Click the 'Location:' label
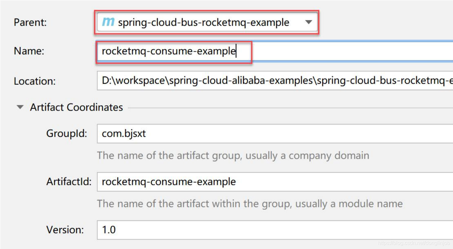Screen dimensions: 453x249 pyautogui.click(x=35, y=81)
